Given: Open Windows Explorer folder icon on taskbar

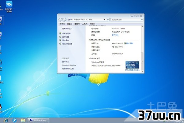Looking at the screenshot, I should 23,121.
